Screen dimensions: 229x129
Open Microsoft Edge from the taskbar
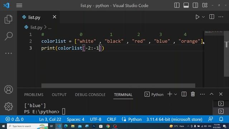pos(66,126)
